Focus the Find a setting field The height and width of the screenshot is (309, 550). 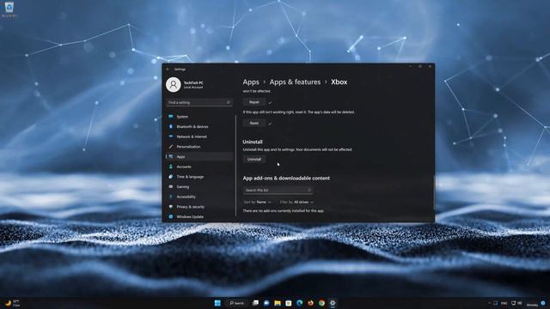(199, 102)
